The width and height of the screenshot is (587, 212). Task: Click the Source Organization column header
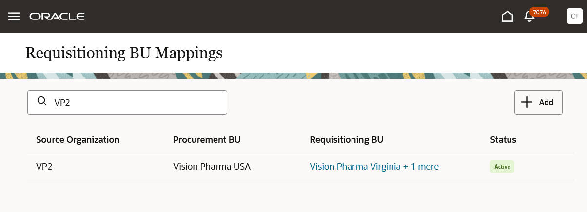pyautogui.click(x=78, y=140)
